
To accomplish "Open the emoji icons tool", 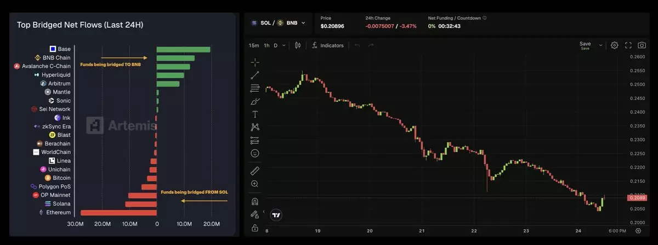I will 255,154.
